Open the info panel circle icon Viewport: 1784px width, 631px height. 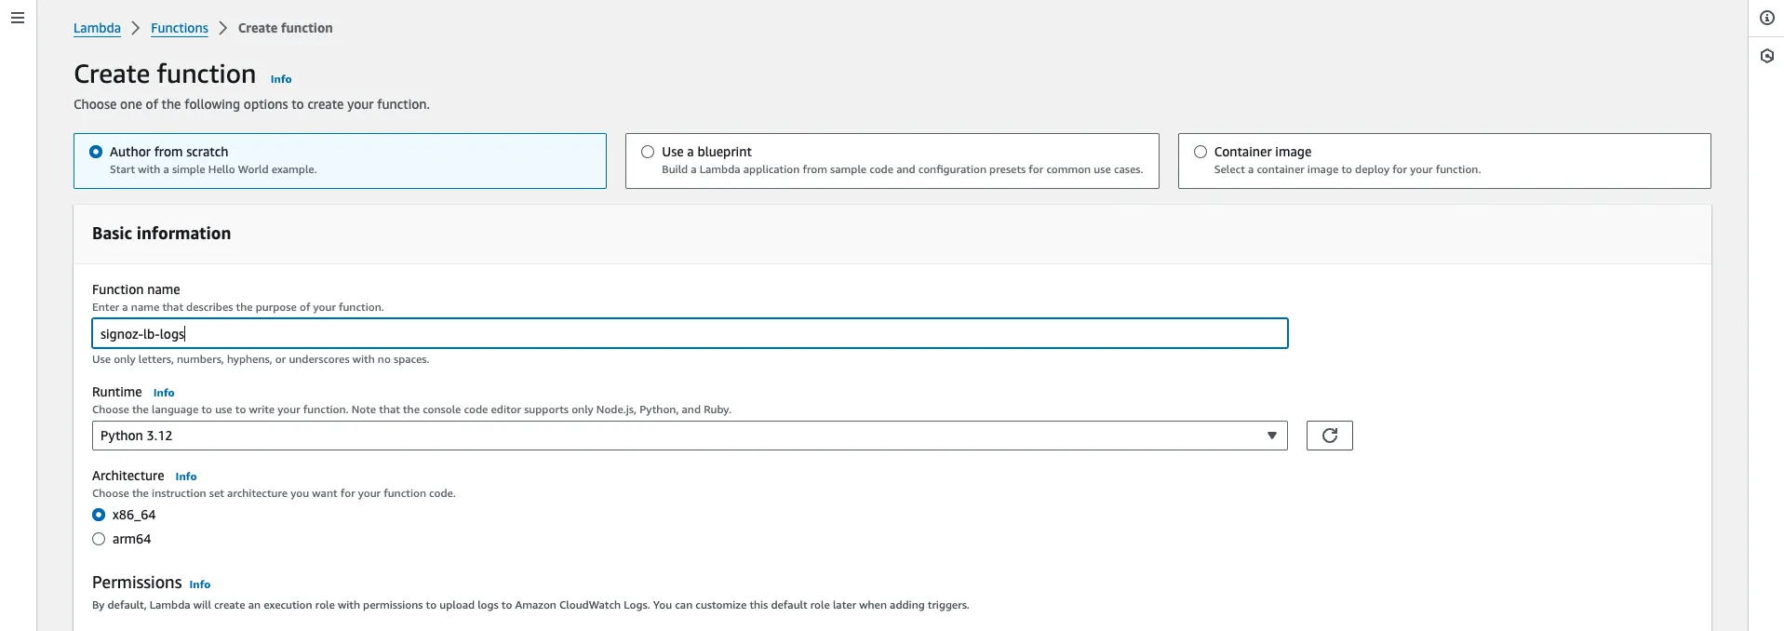tap(1767, 18)
